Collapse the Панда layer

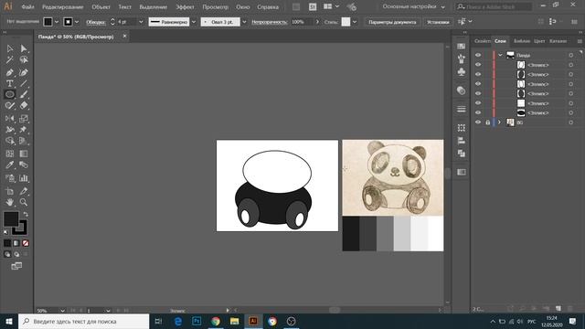pos(500,55)
